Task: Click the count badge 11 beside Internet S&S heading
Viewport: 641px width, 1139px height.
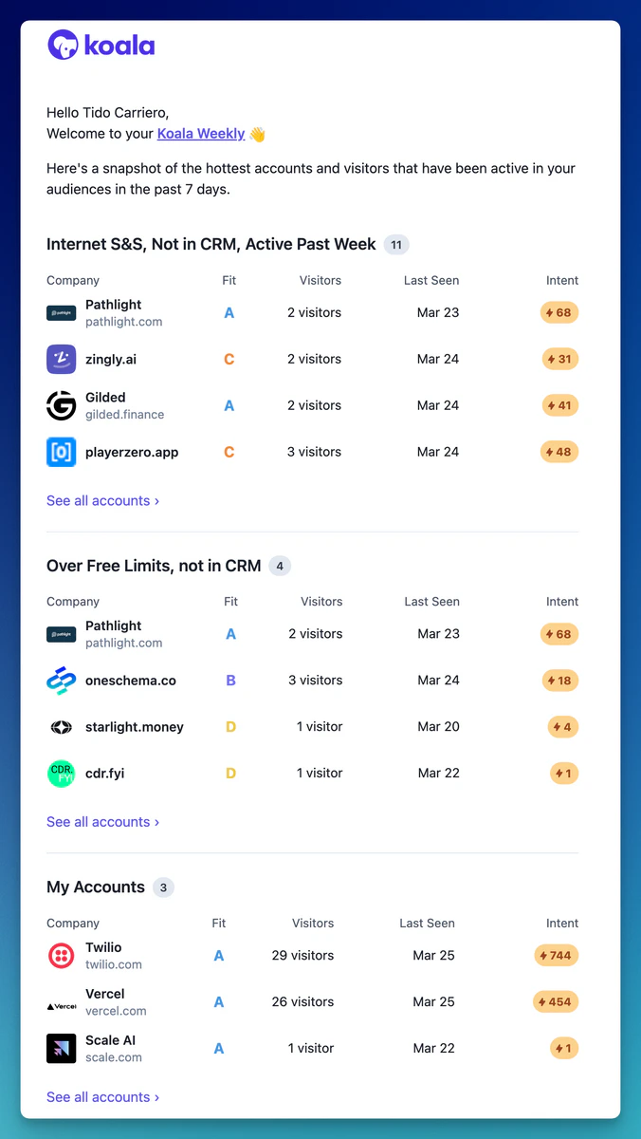Action: pos(396,245)
